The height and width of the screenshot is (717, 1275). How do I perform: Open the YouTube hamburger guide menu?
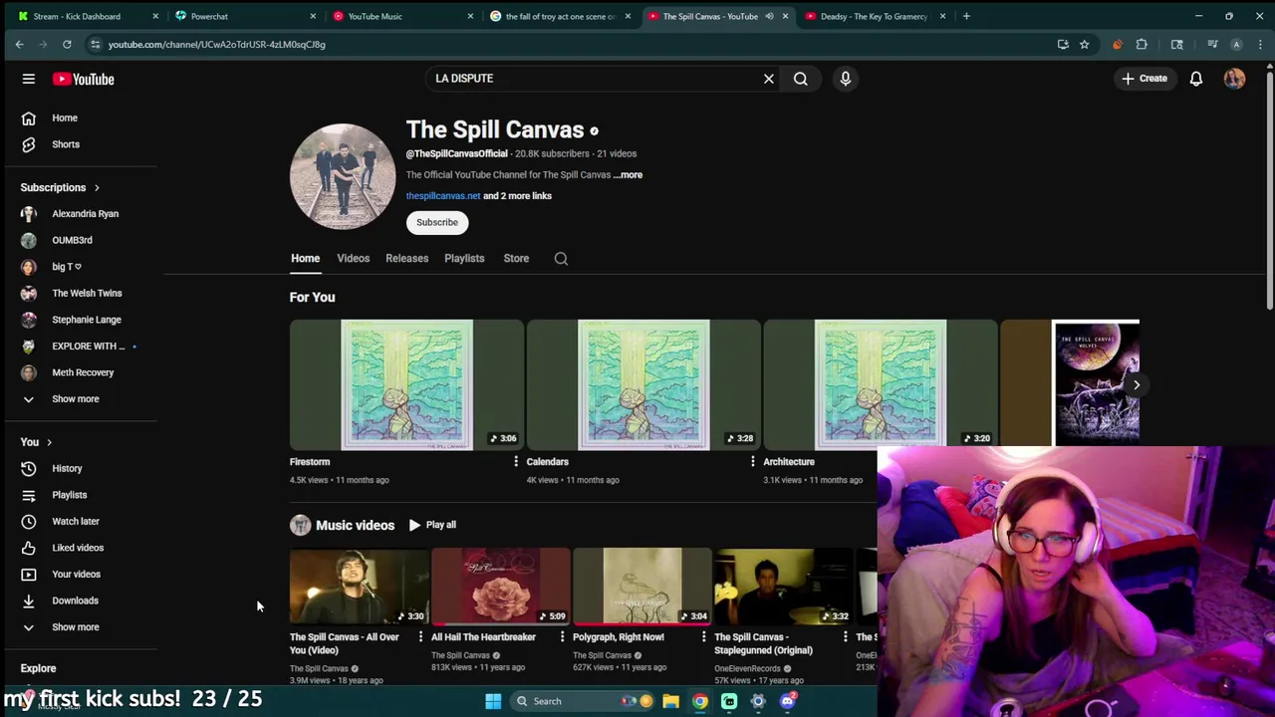click(29, 79)
